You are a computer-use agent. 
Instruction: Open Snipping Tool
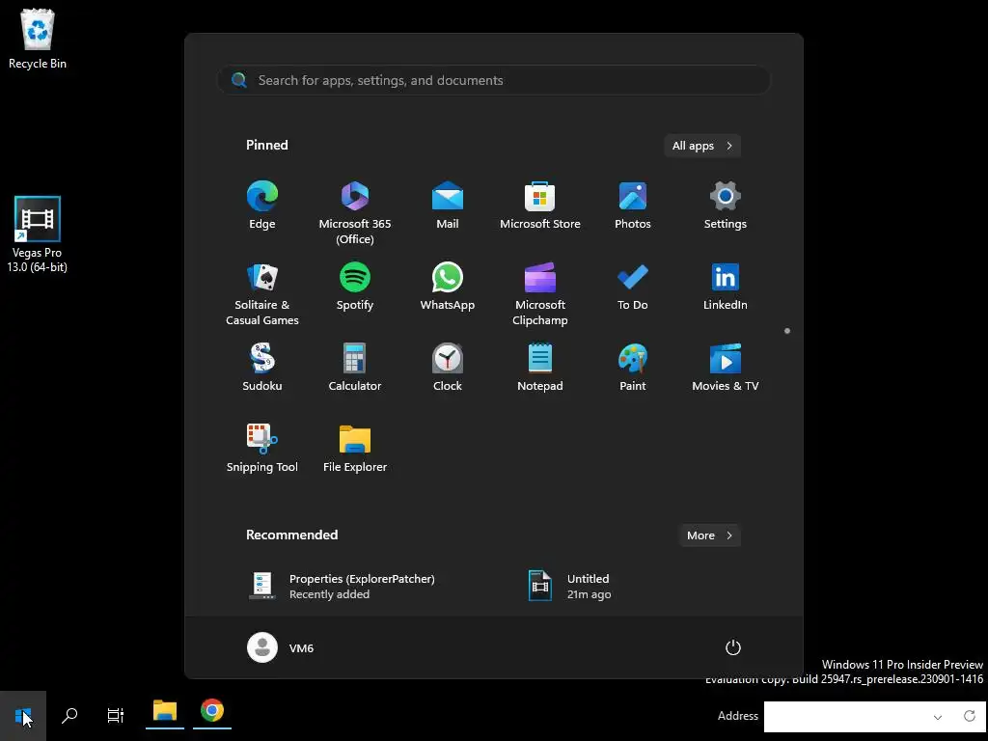point(262,449)
